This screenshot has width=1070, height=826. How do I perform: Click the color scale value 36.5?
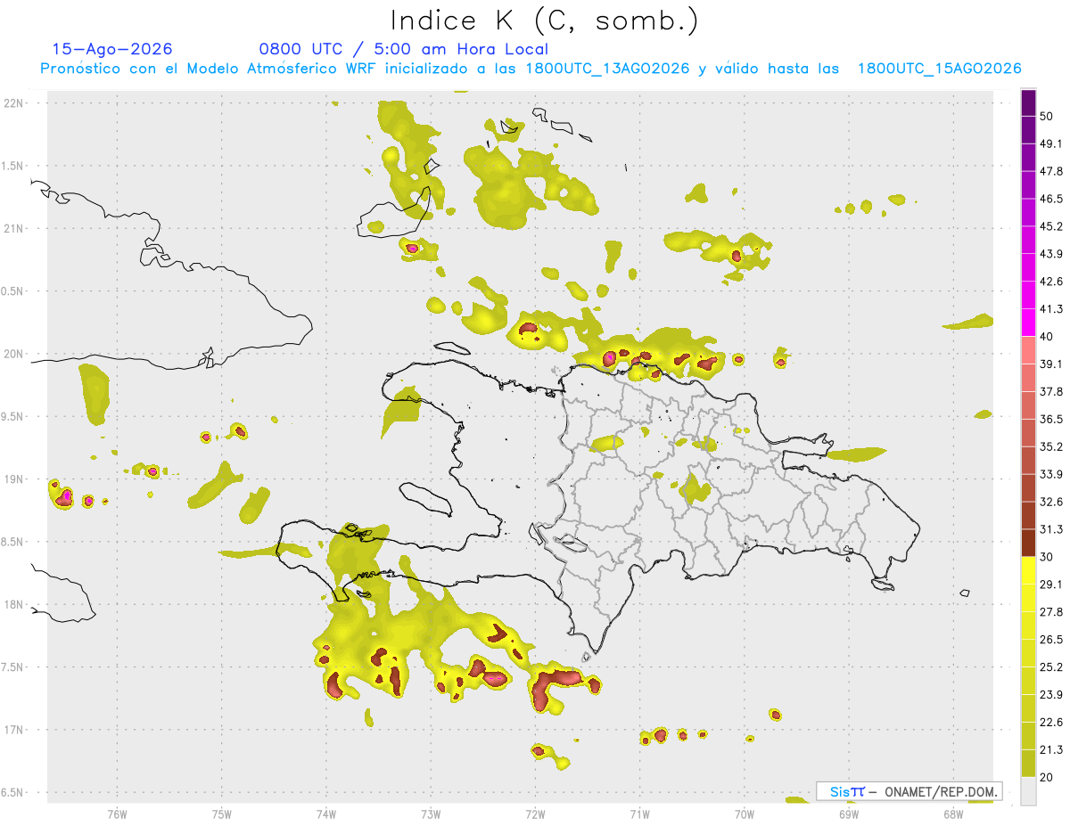[x=1051, y=419]
